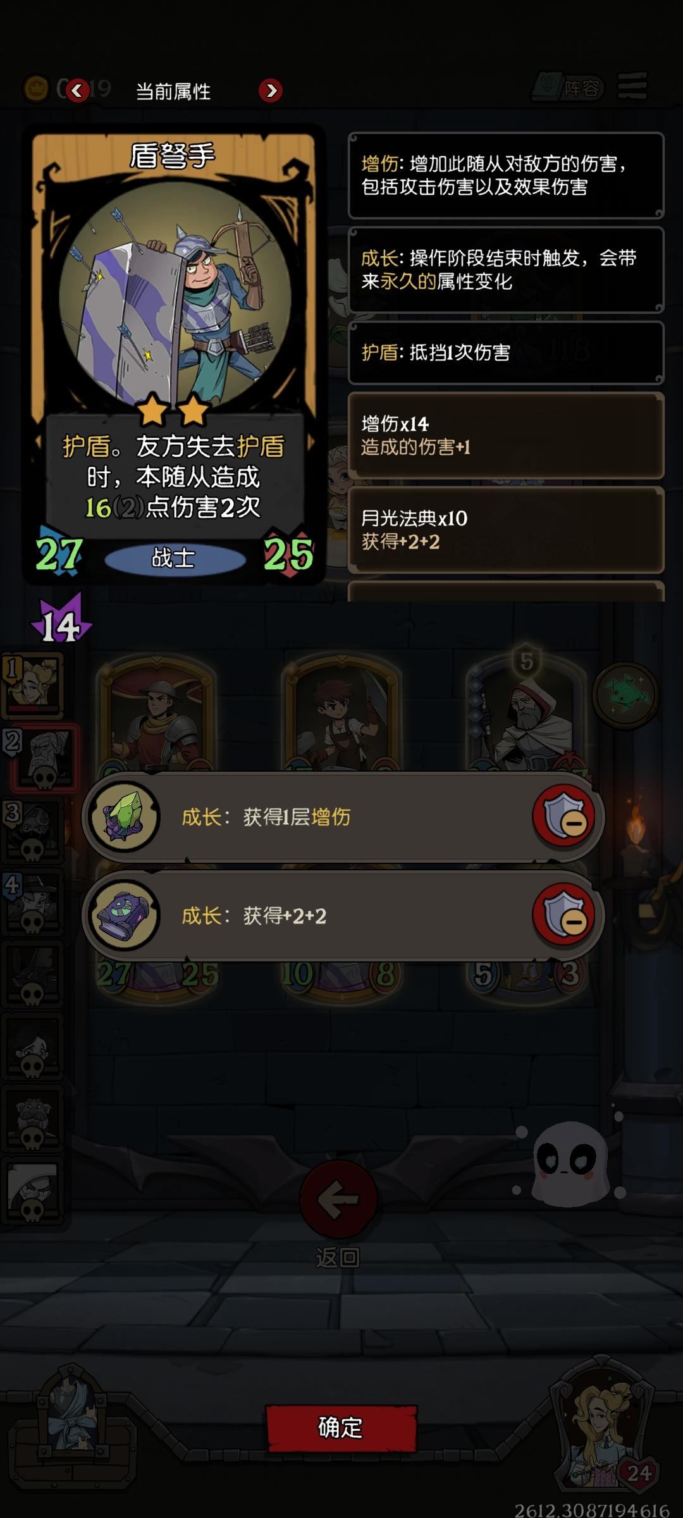Open the hamburger menu icon
The height and width of the screenshot is (1518, 683).
(632, 85)
